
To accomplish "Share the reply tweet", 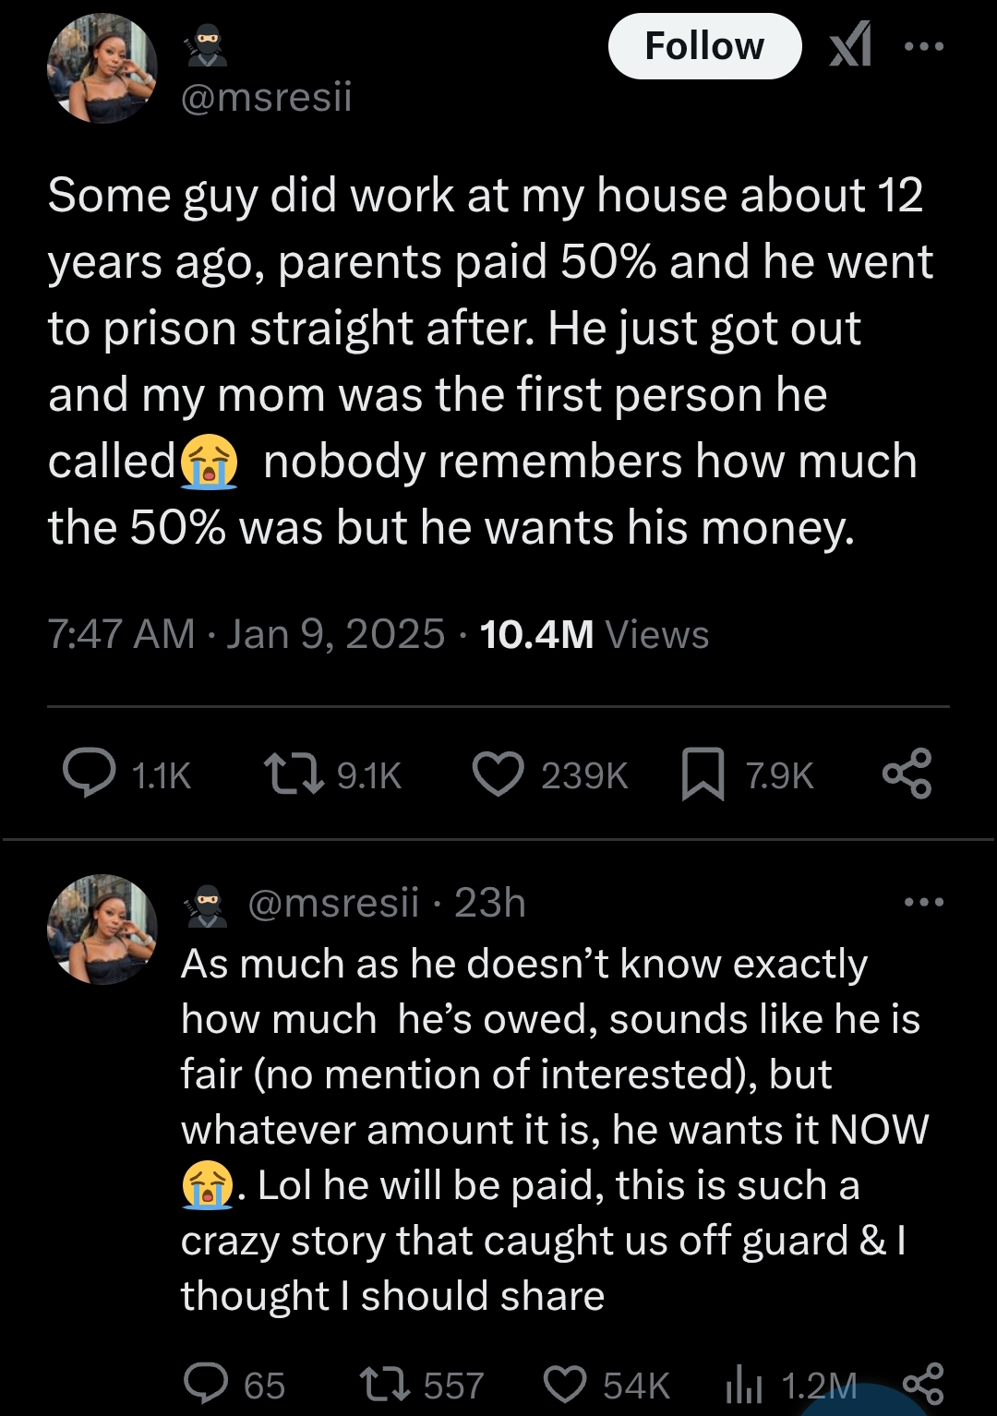I will click(922, 1384).
